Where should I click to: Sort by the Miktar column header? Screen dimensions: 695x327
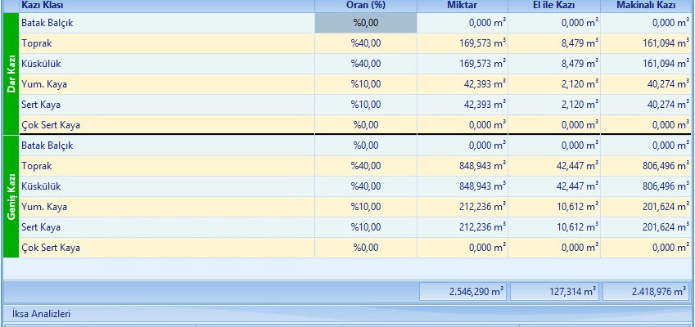(x=462, y=6)
